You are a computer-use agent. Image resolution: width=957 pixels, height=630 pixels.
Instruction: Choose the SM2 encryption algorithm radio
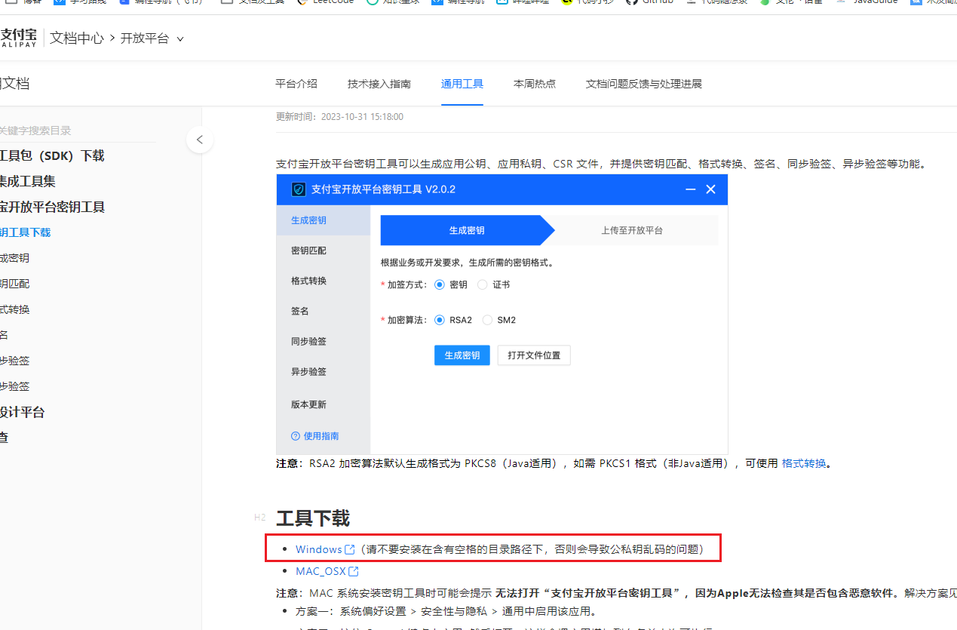487,320
